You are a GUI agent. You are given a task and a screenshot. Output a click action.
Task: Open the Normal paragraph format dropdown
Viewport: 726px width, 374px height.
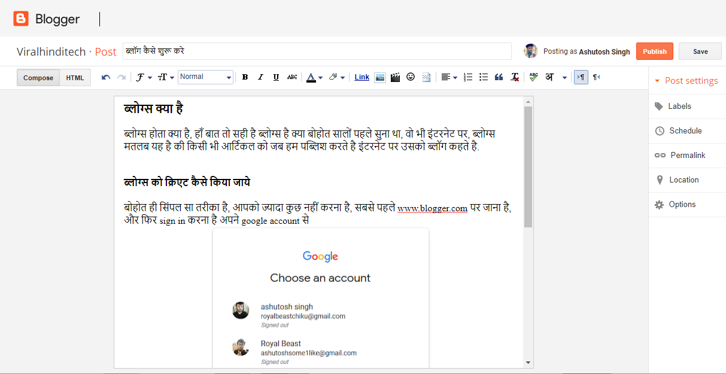pos(205,77)
